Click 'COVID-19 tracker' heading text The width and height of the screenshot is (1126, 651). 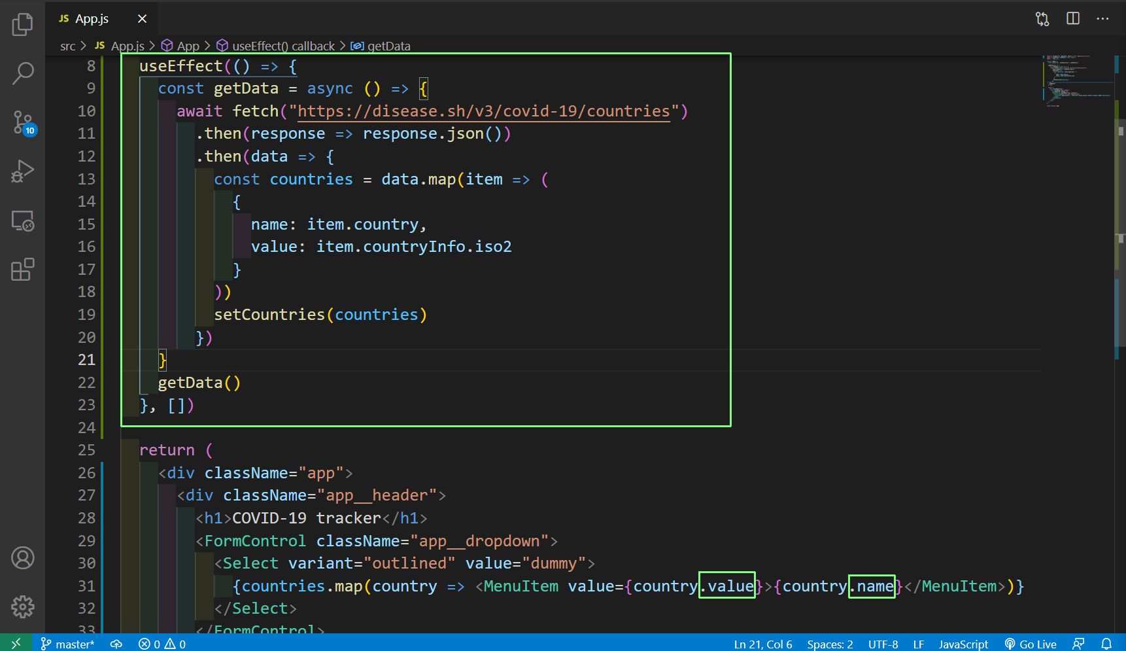[x=307, y=518]
